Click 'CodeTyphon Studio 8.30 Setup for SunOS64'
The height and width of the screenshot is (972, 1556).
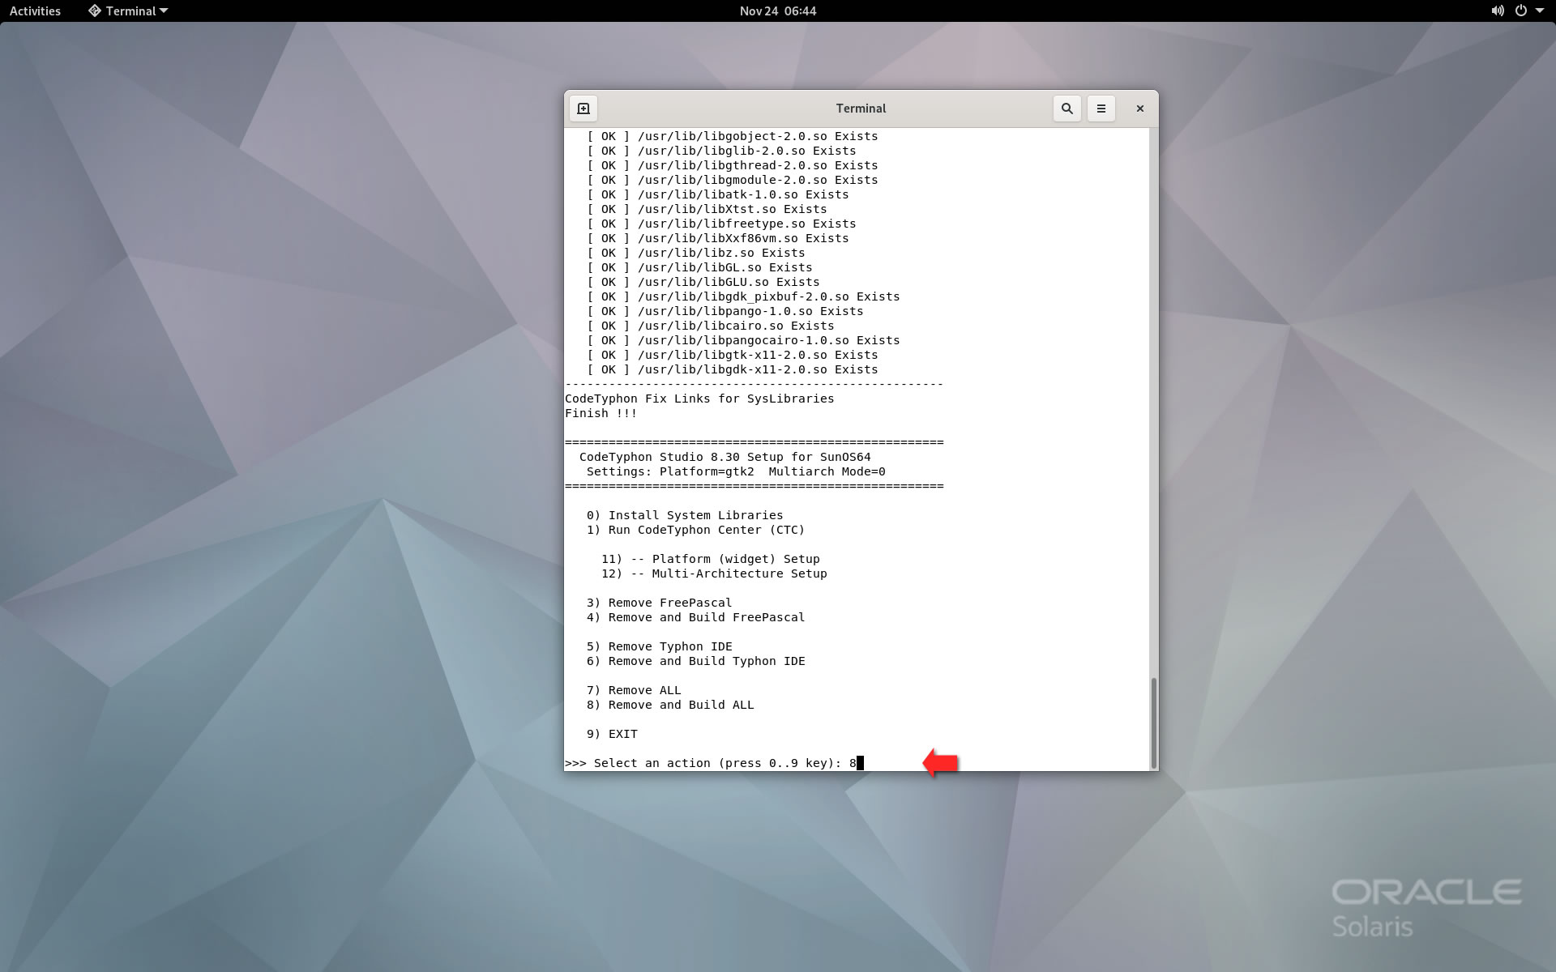pyautogui.click(x=725, y=457)
